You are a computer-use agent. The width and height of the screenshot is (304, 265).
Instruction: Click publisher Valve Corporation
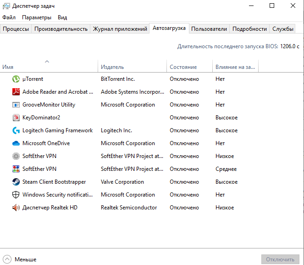pos(122,182)
